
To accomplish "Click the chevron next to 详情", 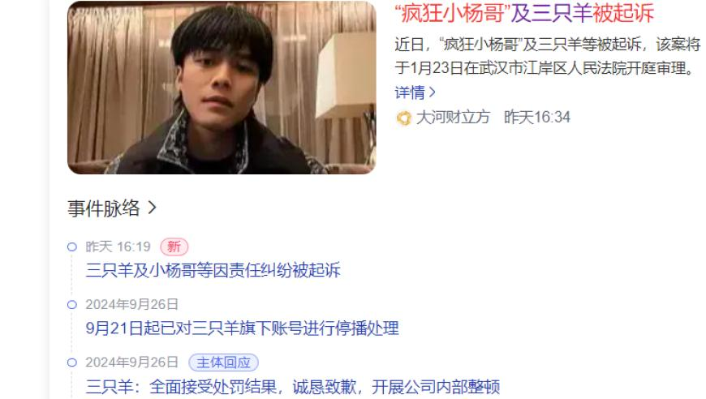I will click(x=433, y=92).
